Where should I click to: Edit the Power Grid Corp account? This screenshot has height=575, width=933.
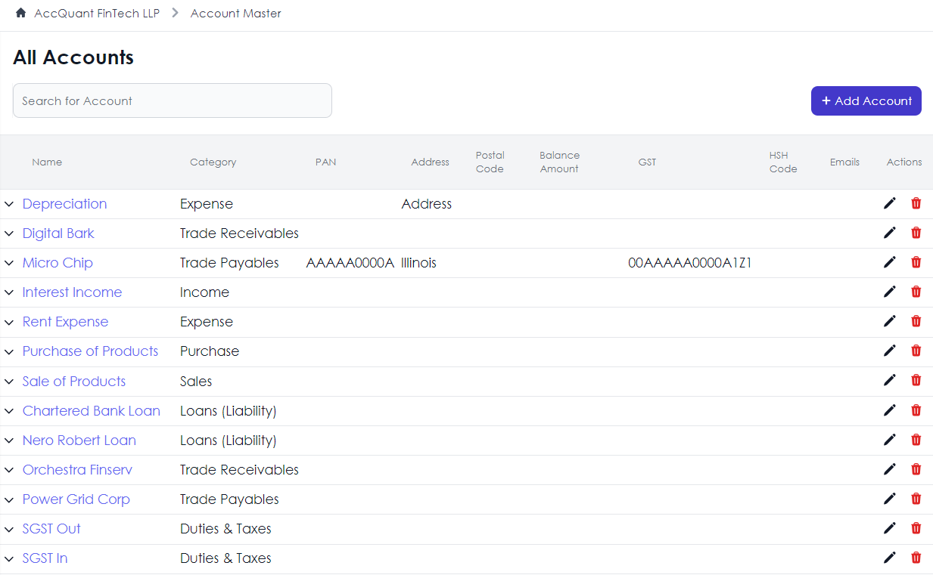click(889, 498)
